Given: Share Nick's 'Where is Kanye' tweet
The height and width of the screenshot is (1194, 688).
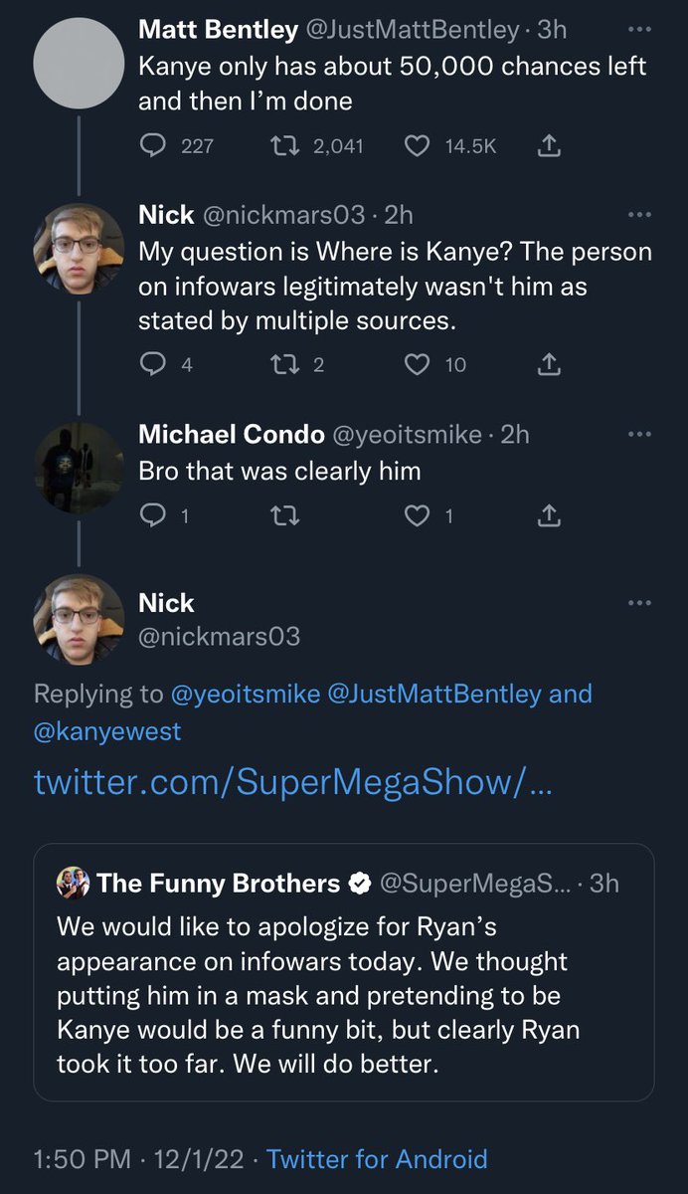Looking at the screenshot, I should [549, 365].
